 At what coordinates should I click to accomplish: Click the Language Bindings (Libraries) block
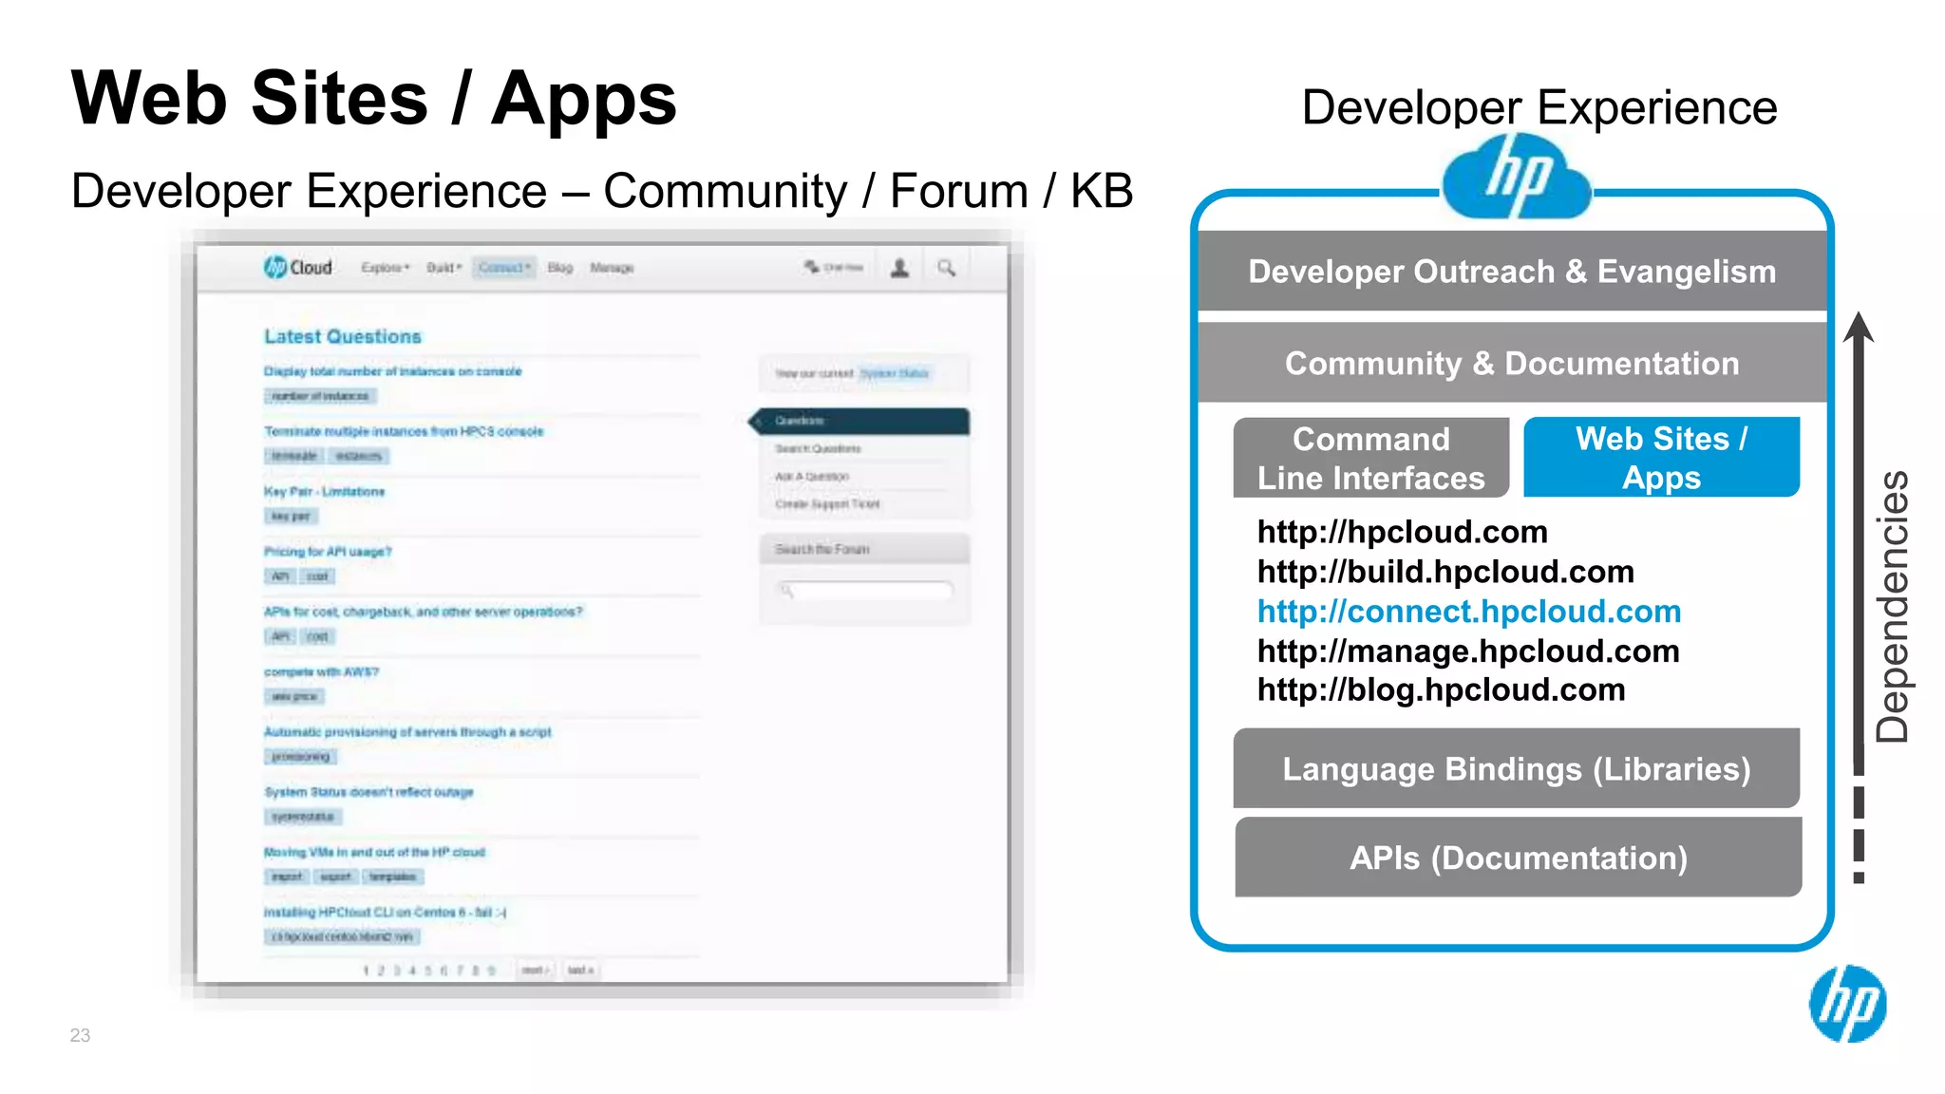(x=1517, y=768)
